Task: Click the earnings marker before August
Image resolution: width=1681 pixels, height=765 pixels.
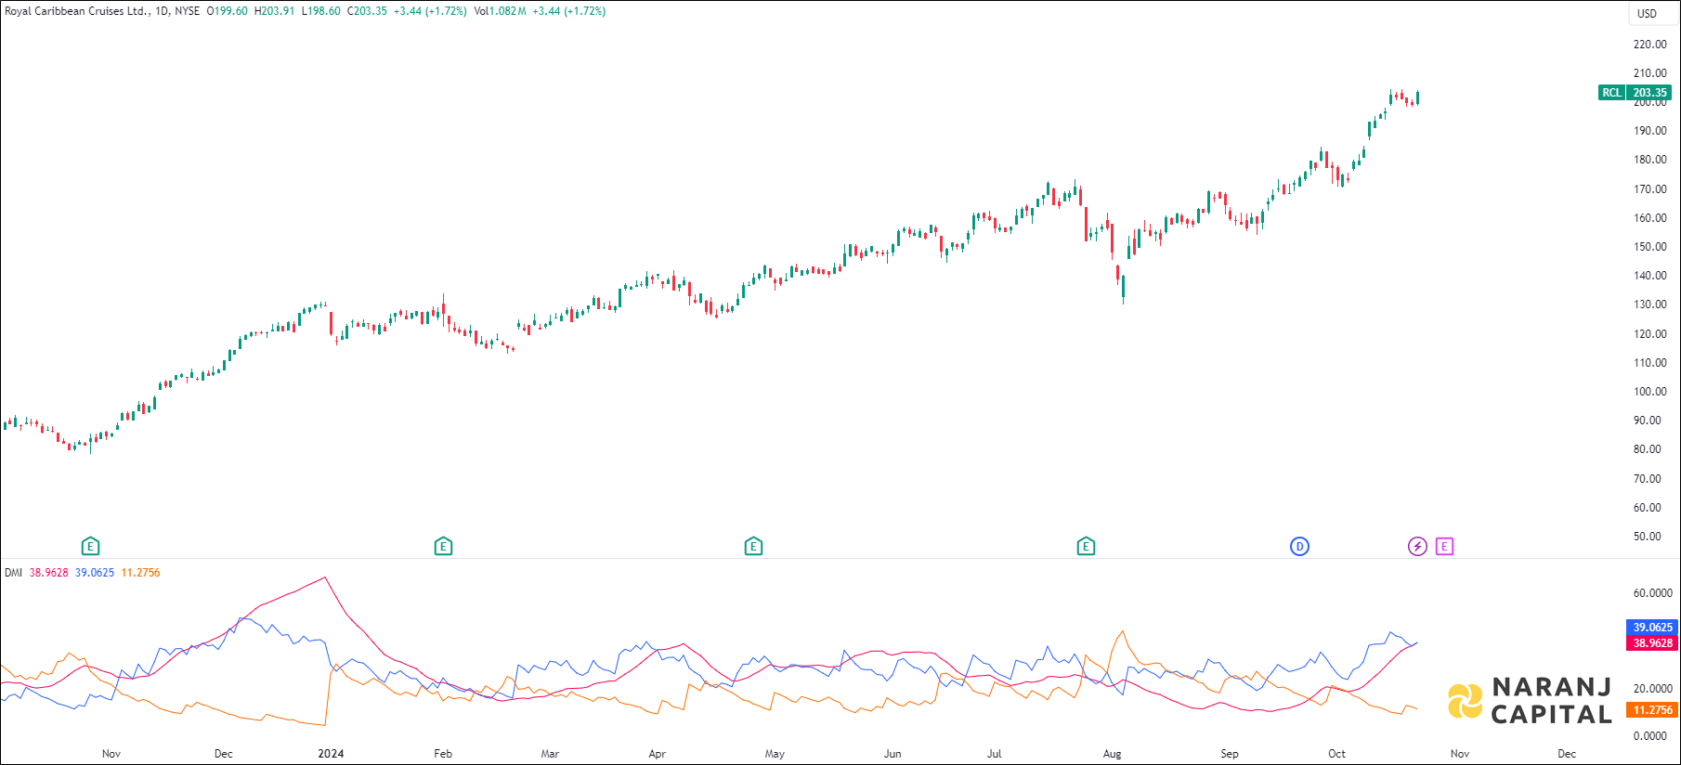Action: (1086, 546)
